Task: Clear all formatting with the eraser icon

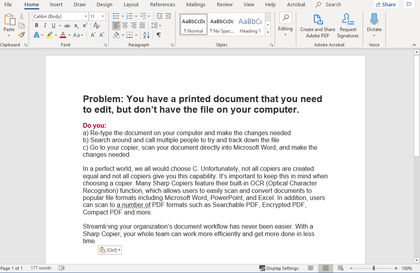Action: pos(96,26)
